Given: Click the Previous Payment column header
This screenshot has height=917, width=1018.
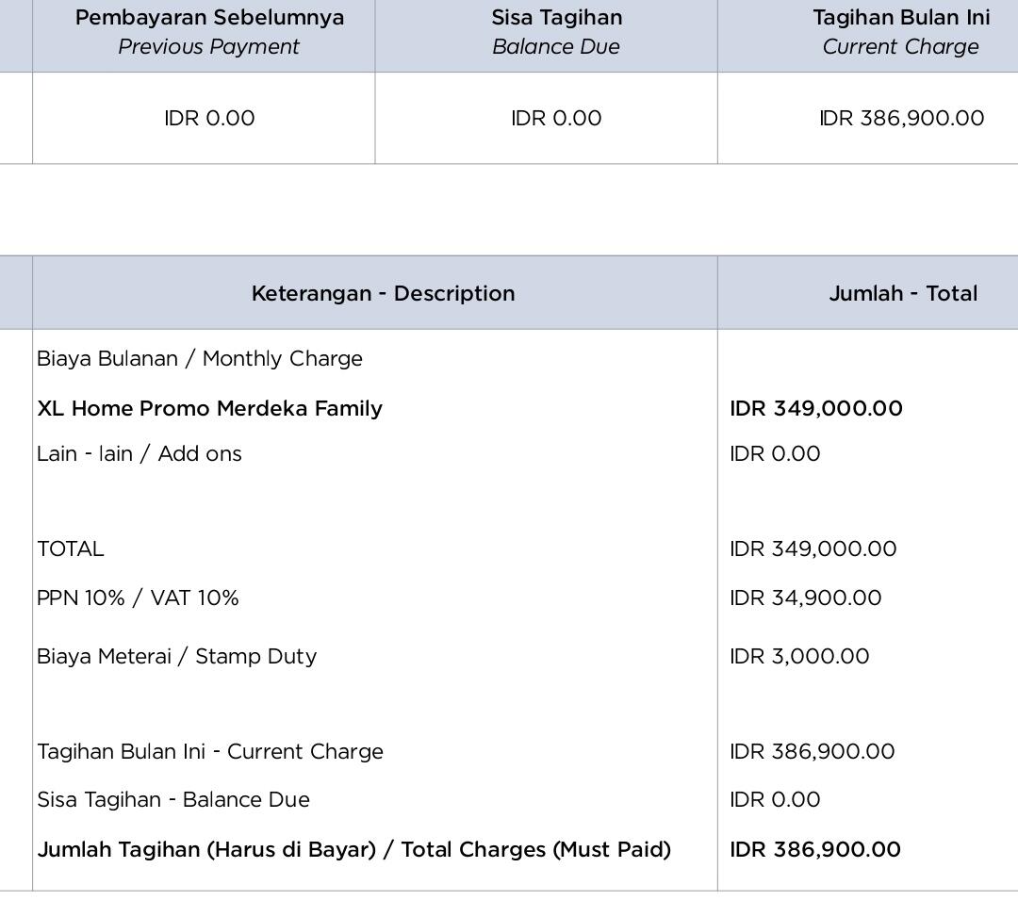Looking at the screenshot, I should click(209, 32).
